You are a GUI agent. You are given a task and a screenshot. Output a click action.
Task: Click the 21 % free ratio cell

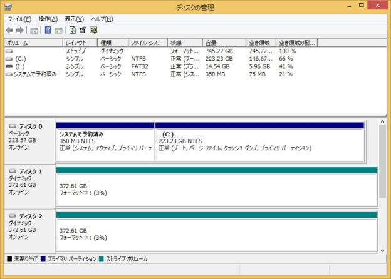(x=286, y=74)
